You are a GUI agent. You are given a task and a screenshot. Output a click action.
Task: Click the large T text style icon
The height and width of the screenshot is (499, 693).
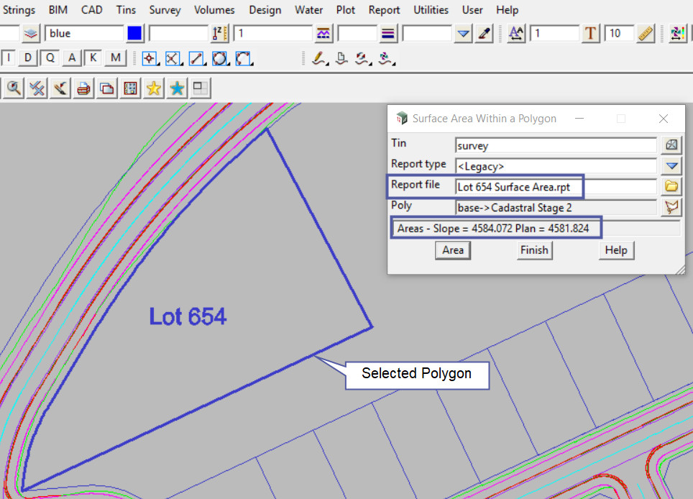click(x=591, y=34)
